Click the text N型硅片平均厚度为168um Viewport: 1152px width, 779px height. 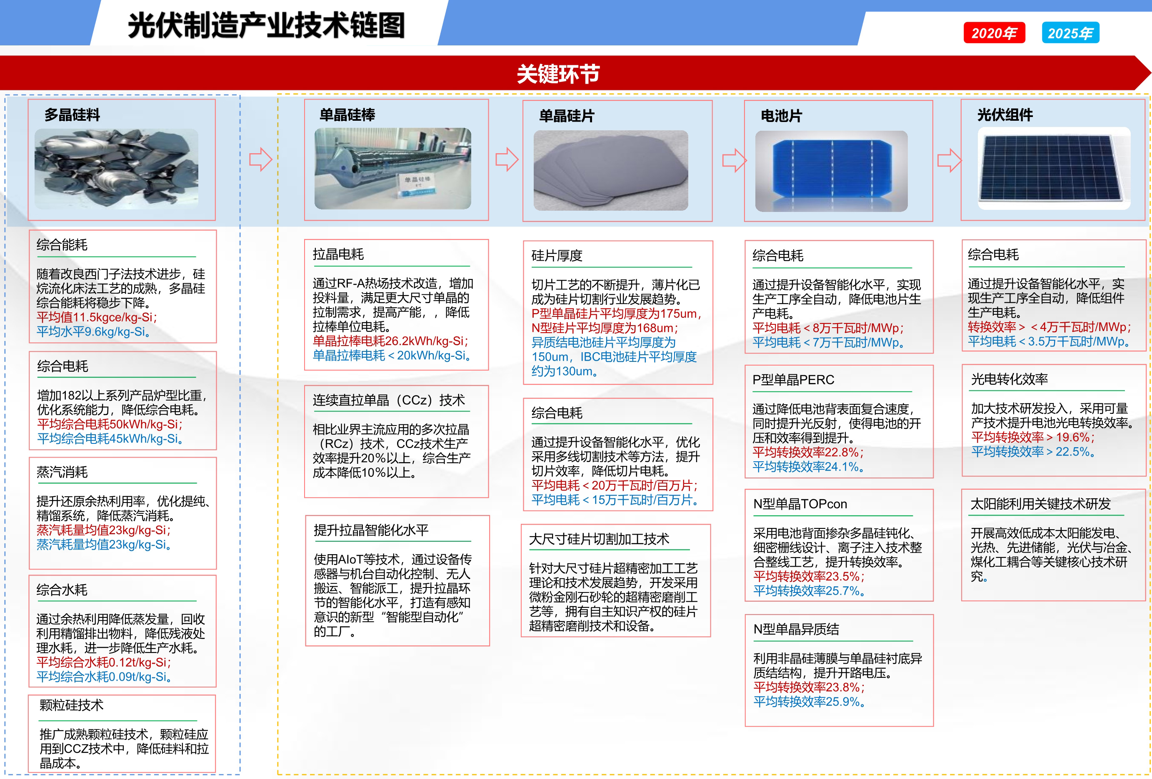pos(605,328)
